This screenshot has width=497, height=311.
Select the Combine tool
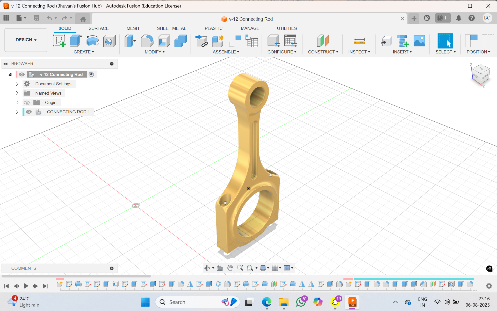pyautogui.click(x=181, y=41)
